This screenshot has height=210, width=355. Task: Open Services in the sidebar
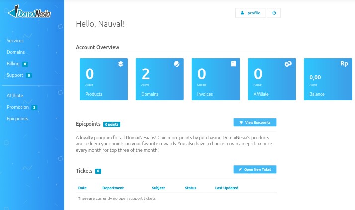(15, 41)
